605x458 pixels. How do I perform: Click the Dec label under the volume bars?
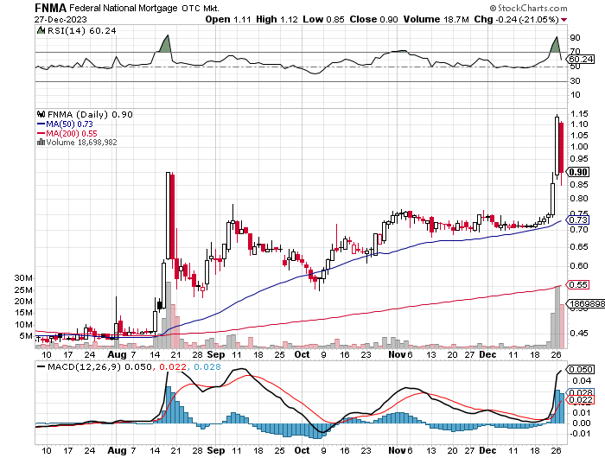pyautogui.click(x=487, y=354)
